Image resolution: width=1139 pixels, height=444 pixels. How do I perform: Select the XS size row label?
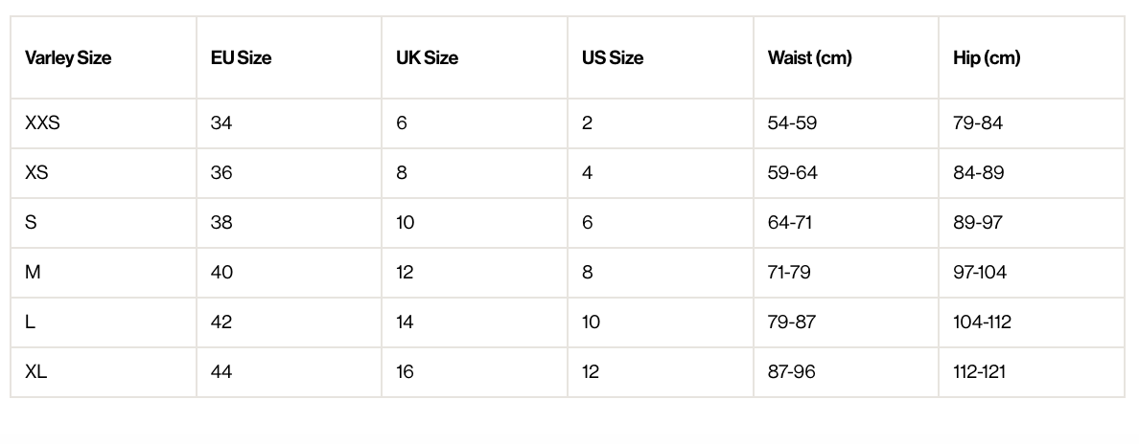(36, 173)
